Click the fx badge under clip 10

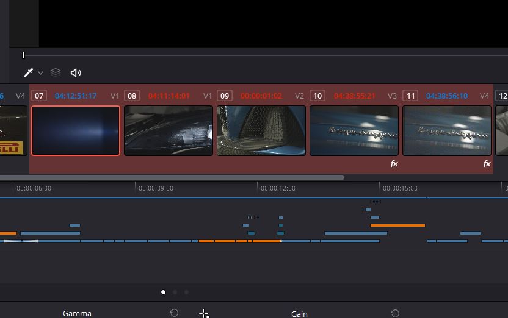(394, 164)
